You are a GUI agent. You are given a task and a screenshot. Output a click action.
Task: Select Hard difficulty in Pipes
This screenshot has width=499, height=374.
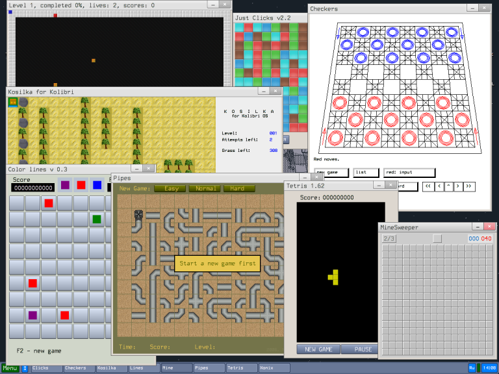point(237,188)
